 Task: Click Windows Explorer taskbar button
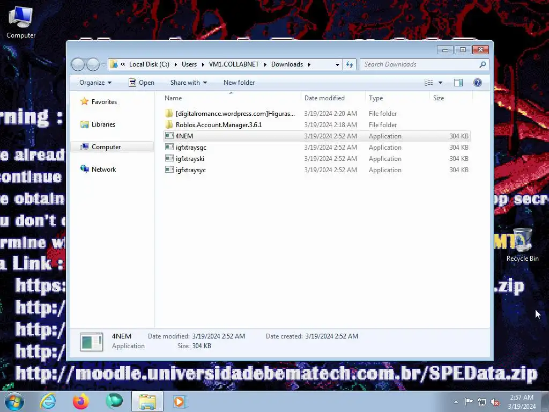tap(147, 401)
